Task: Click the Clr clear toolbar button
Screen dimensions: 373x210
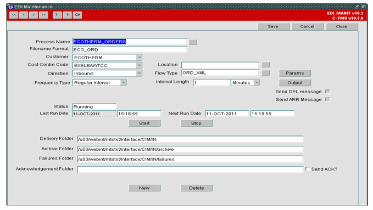Action: tap(77, 15)
